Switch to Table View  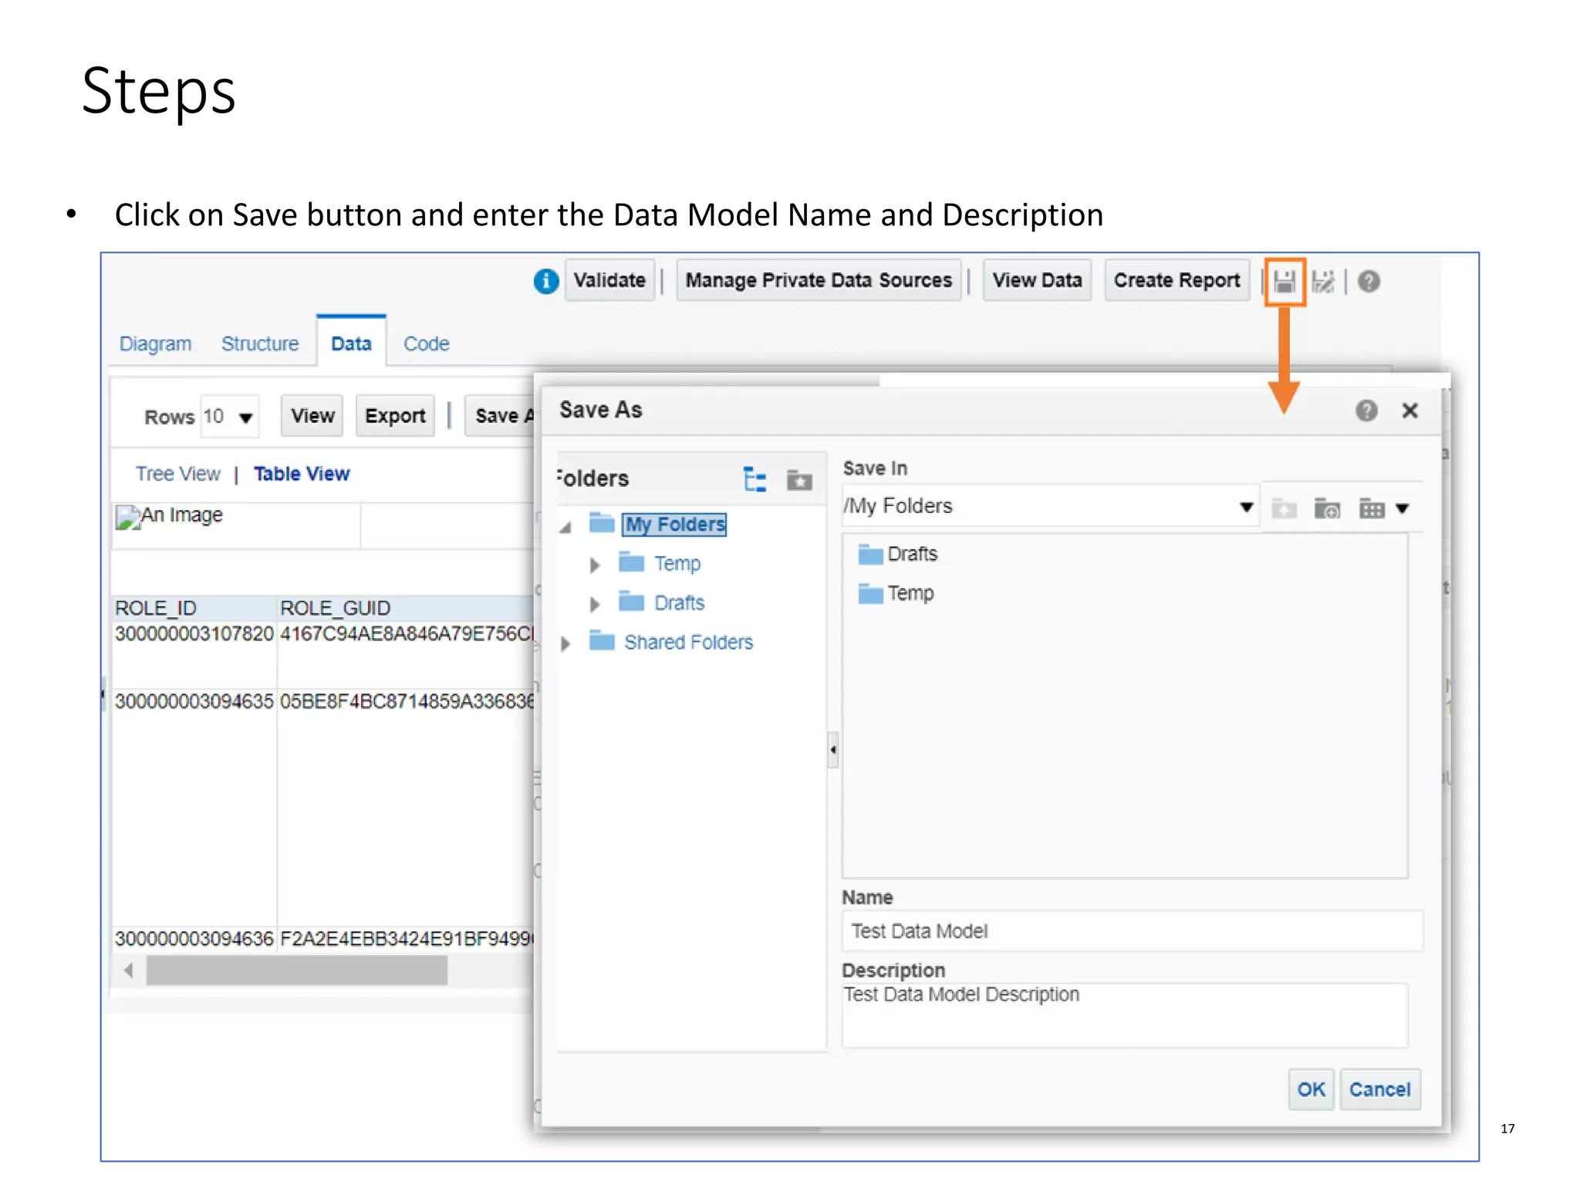click(302, 474)
